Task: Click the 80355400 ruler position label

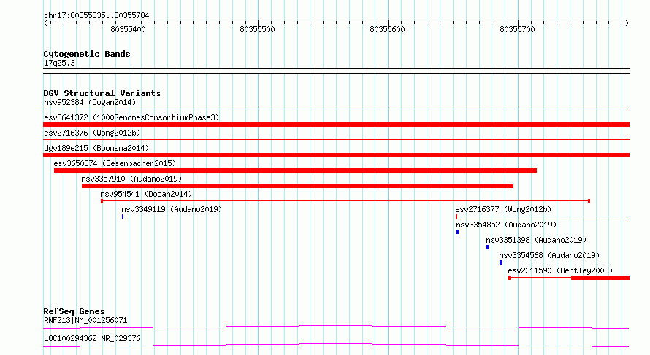Action: [x=128, y=29]
